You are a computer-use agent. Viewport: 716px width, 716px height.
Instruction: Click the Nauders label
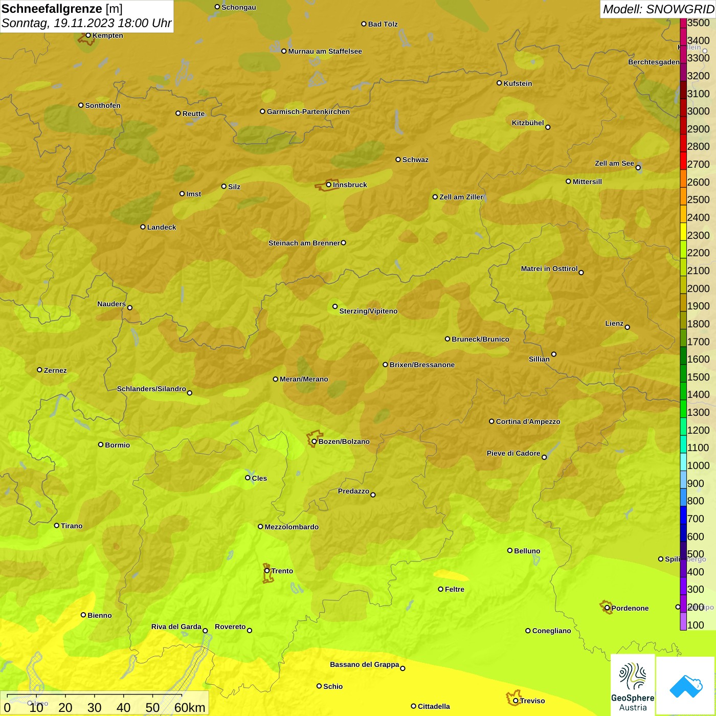pos(111,304)
